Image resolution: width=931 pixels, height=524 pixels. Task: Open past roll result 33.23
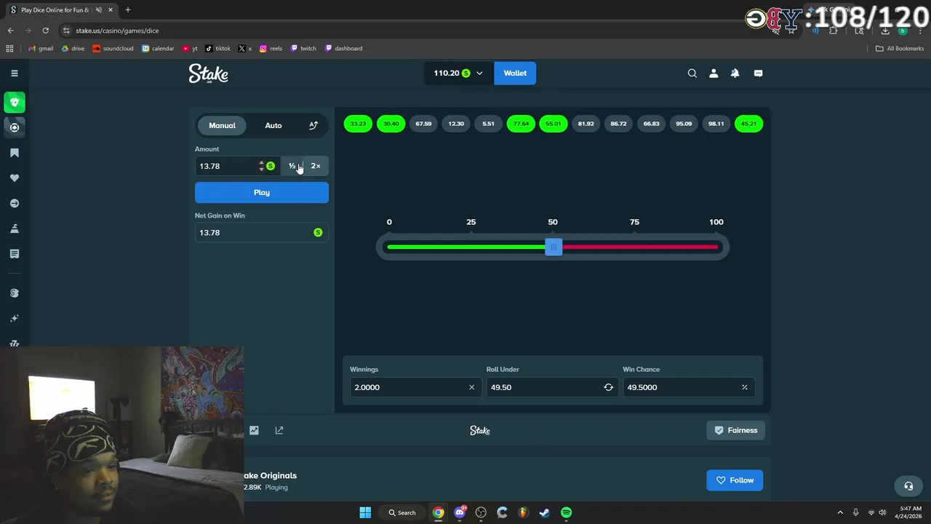(358, 124)
